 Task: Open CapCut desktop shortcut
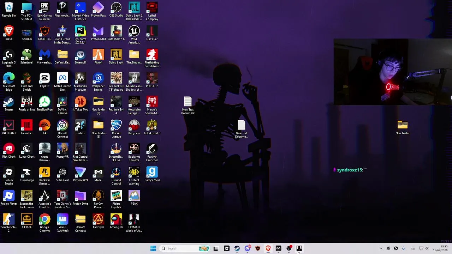point(44,80)
